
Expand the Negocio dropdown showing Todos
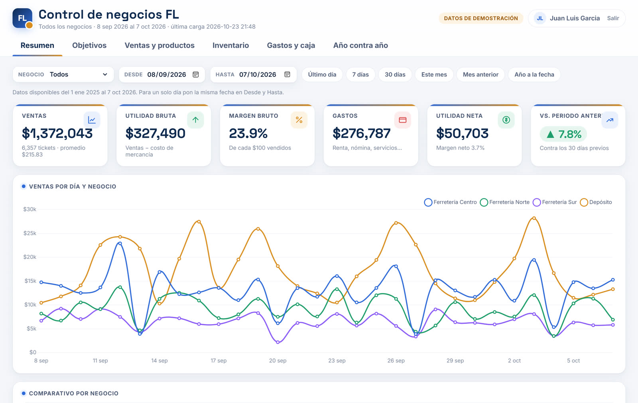coord(63,74)
